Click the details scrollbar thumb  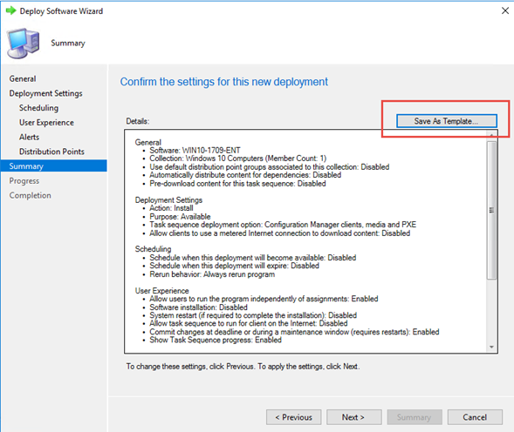tap(491, 210)
